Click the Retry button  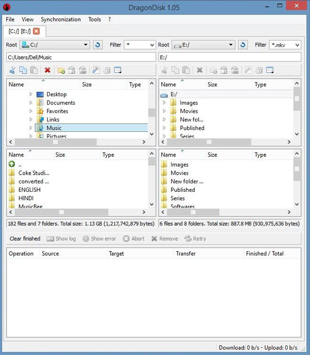coord(195,239)
